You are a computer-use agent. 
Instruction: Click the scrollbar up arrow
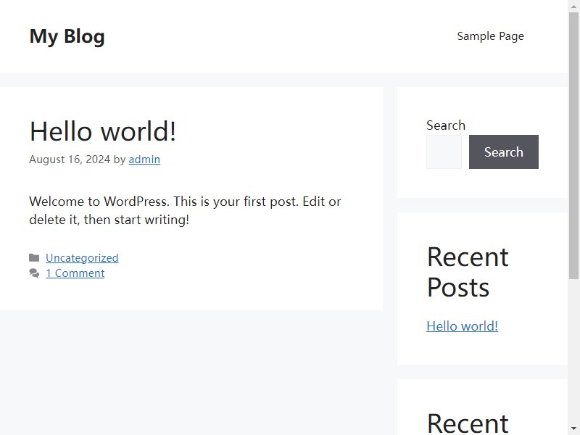(573, 6)
